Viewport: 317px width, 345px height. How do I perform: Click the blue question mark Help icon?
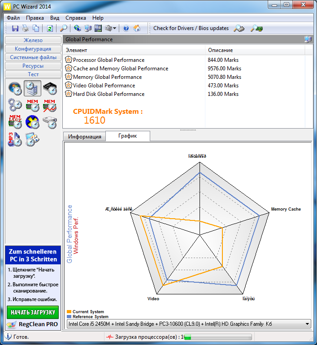(126, 28)
